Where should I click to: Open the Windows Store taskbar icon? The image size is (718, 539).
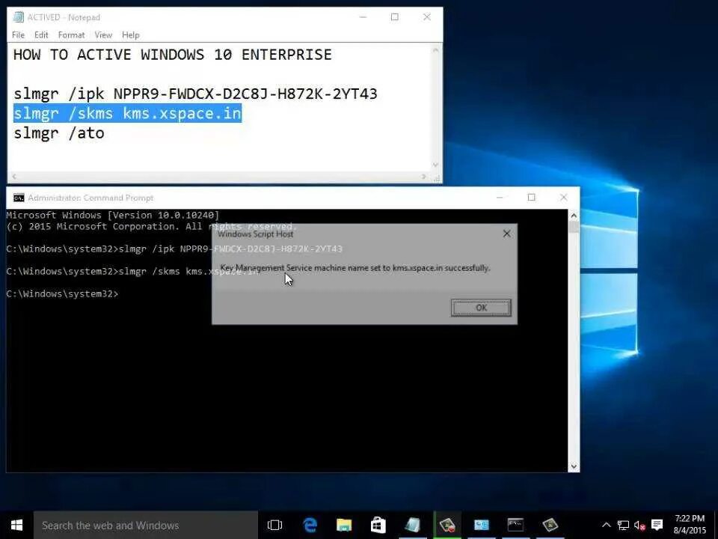coord(378,525)
